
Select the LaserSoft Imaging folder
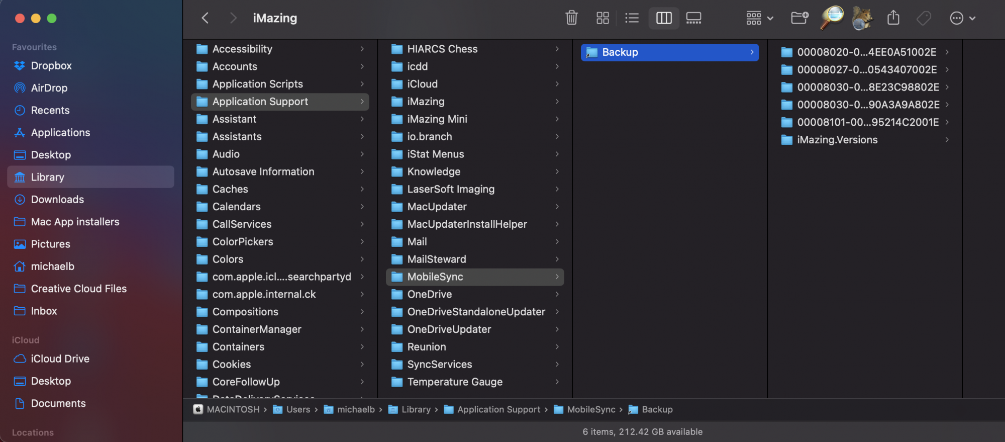point(475,189)
